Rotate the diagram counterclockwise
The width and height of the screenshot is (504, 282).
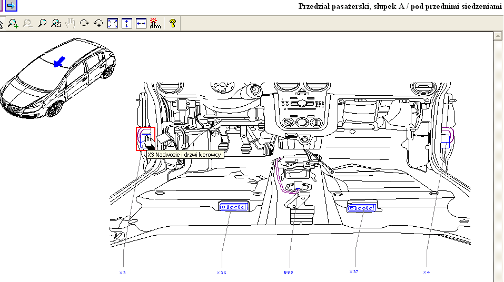pos(98,23)
